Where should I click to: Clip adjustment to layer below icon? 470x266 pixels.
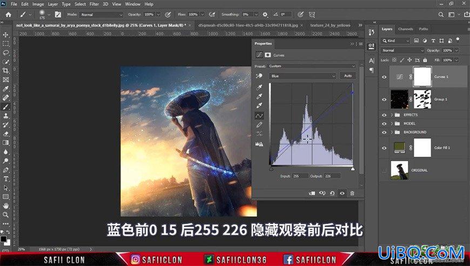312,193
